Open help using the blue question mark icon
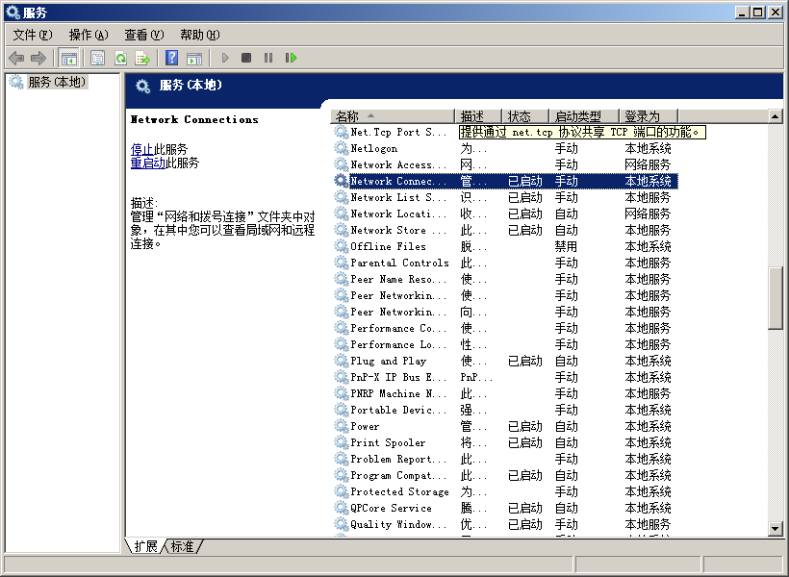The width and height of the screenshot is (789, 577). point(171,58)
